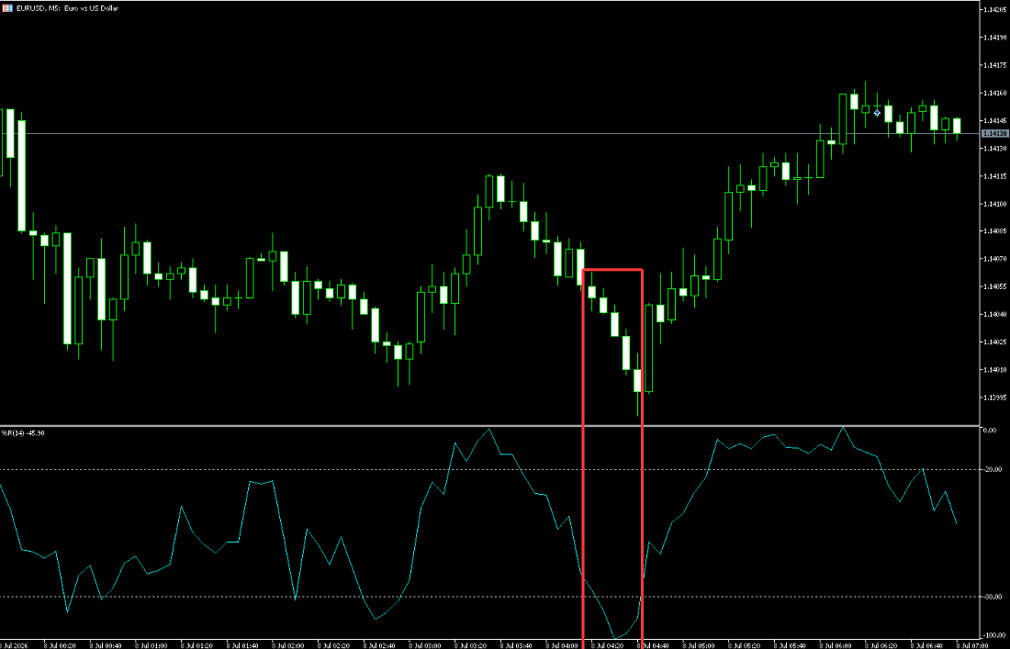Select the 1.14138 current price label
This screenshot has height=649, width=1010.
[994, 133]
